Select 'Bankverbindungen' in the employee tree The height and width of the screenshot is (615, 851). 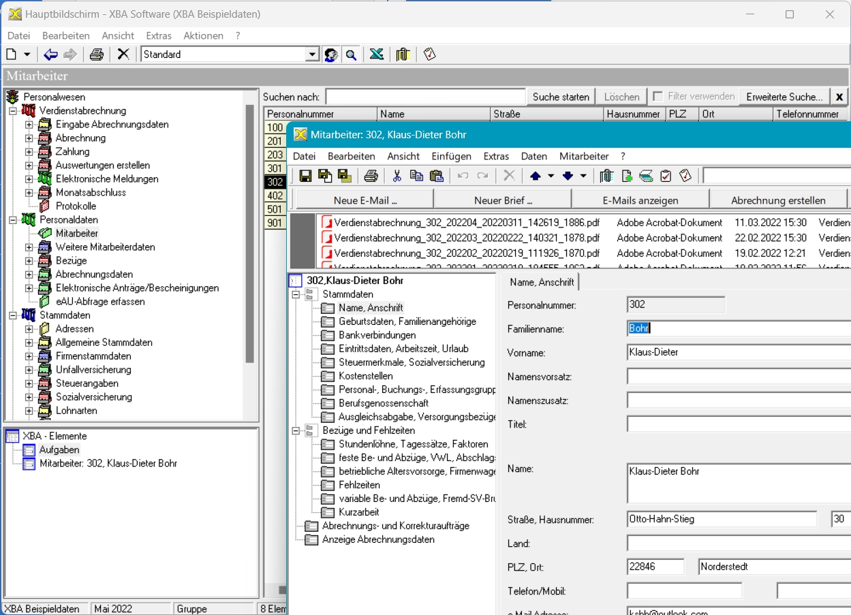377,335
